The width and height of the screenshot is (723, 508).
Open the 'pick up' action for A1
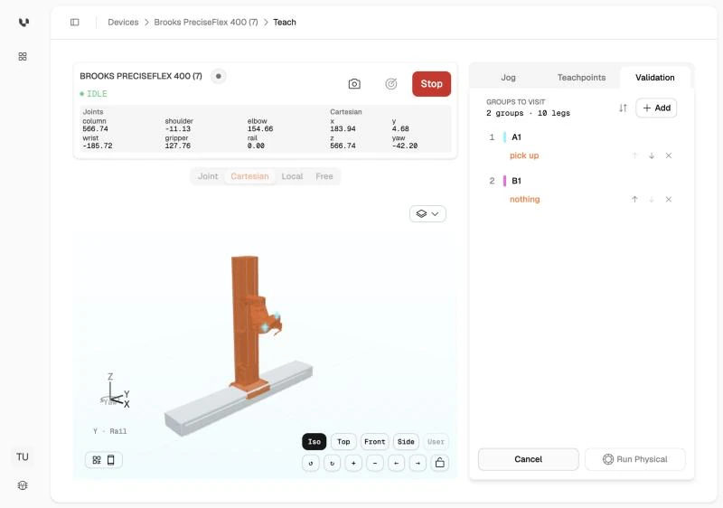click(524, 155)
